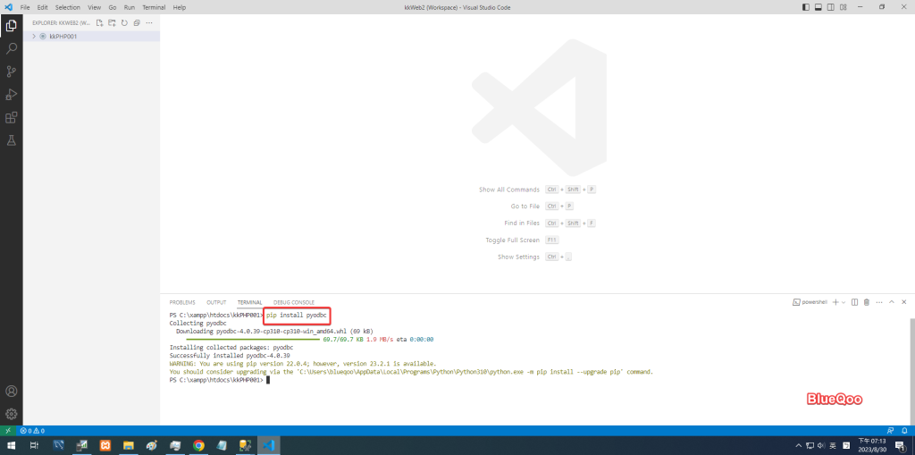Switch to the PROBLEMS tab
Viewport: 915px width, 455px height.
coord(182,302)
